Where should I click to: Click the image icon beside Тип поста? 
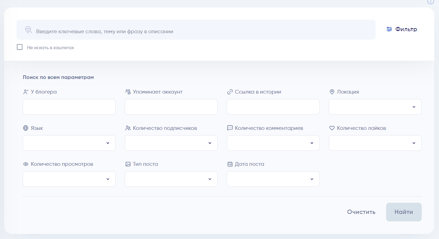(x=128, y=164)
